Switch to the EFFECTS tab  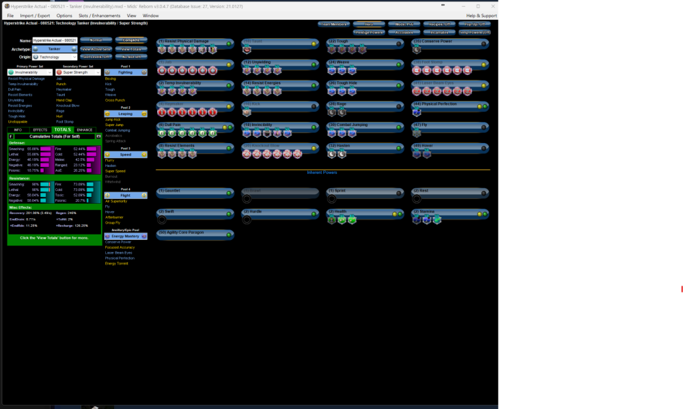pos(40,129)
